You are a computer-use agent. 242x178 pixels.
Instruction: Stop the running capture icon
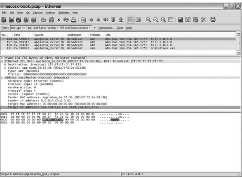[x=26, y=20]
